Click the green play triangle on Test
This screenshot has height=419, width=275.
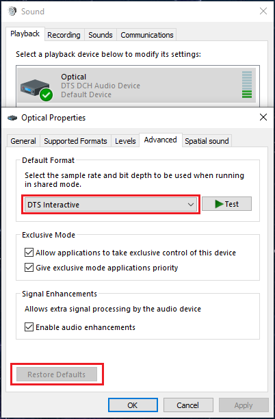[219, 204]
